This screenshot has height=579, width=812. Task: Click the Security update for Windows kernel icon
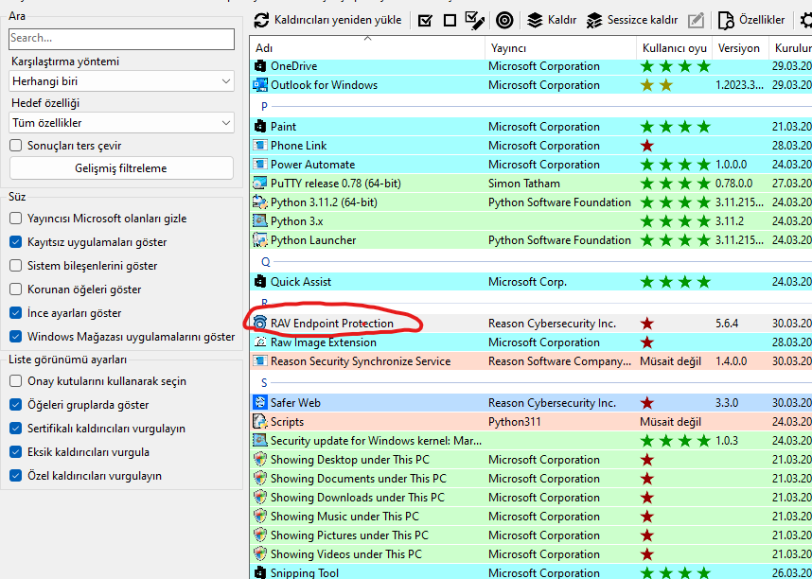(260, 441)
